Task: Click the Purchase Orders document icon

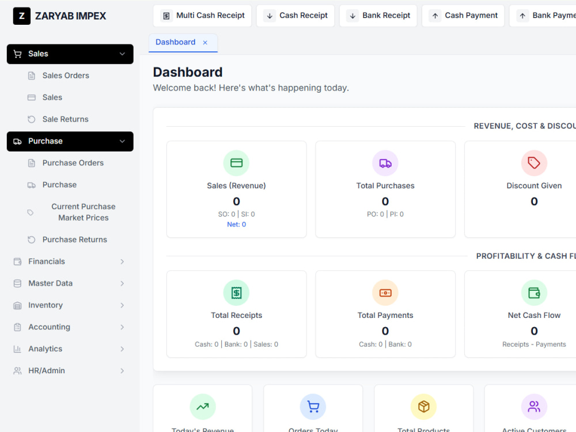Action: point(32,163)
